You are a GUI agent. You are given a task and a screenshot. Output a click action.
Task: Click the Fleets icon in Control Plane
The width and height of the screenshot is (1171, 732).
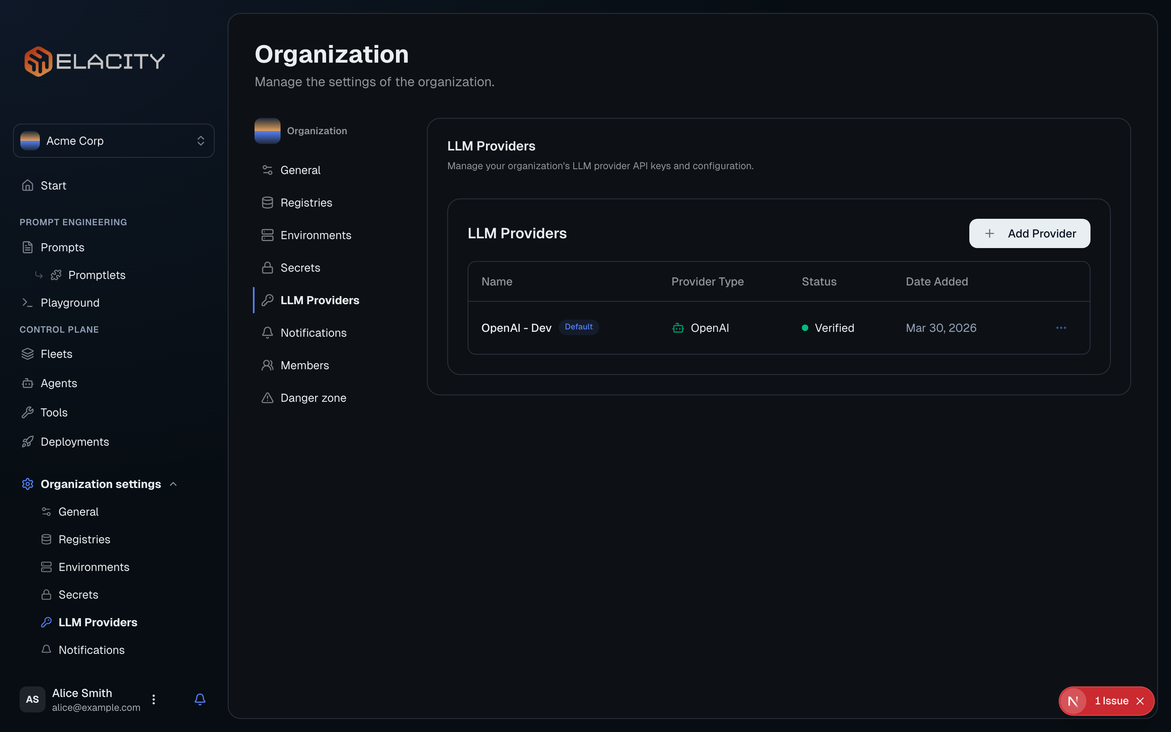28,353
